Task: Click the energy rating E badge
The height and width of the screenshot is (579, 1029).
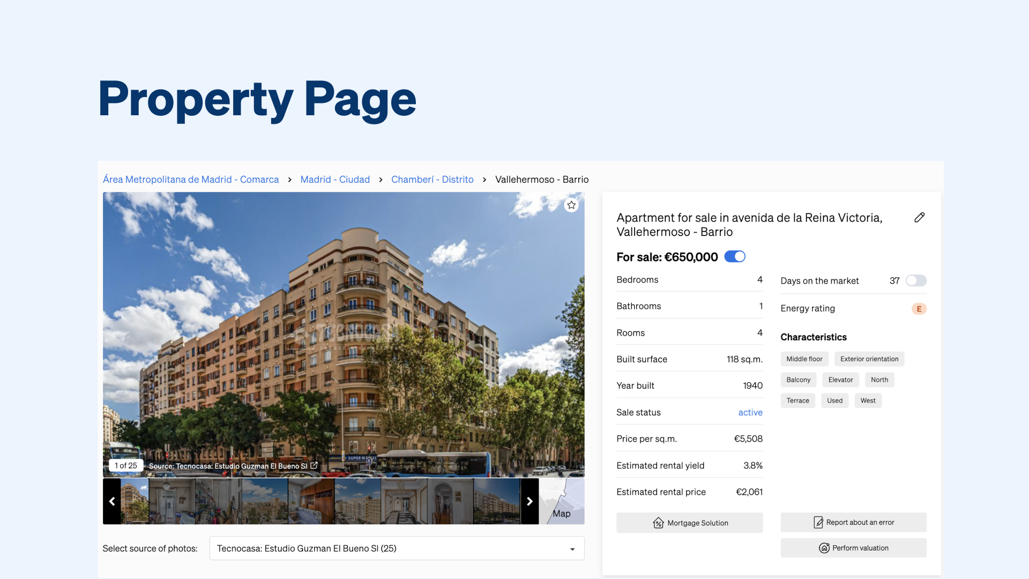Action: [x=919, y=309]
